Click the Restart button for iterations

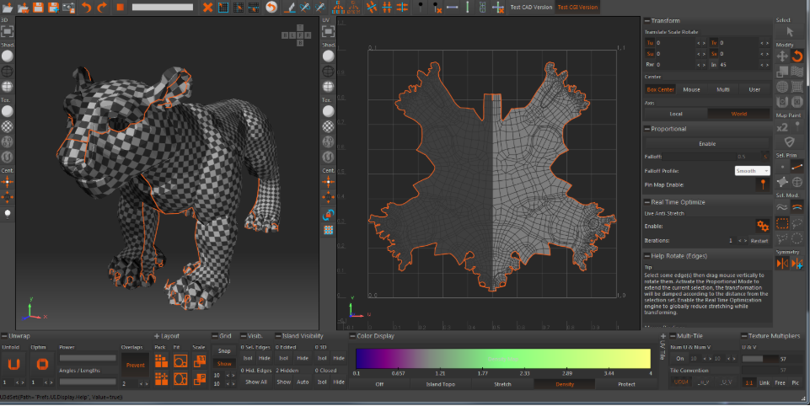click(x=759, y=241)
